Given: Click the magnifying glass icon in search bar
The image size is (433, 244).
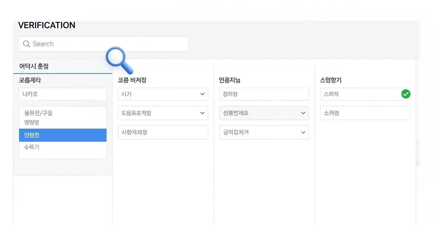Looking at the screenshot, I should tap(27, 44).
